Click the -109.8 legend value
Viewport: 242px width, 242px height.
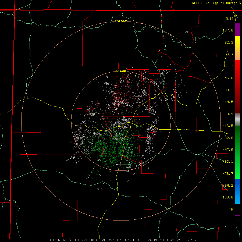(227, 197)
